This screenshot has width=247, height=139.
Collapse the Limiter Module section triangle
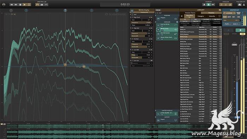click(x=156, y=110)
